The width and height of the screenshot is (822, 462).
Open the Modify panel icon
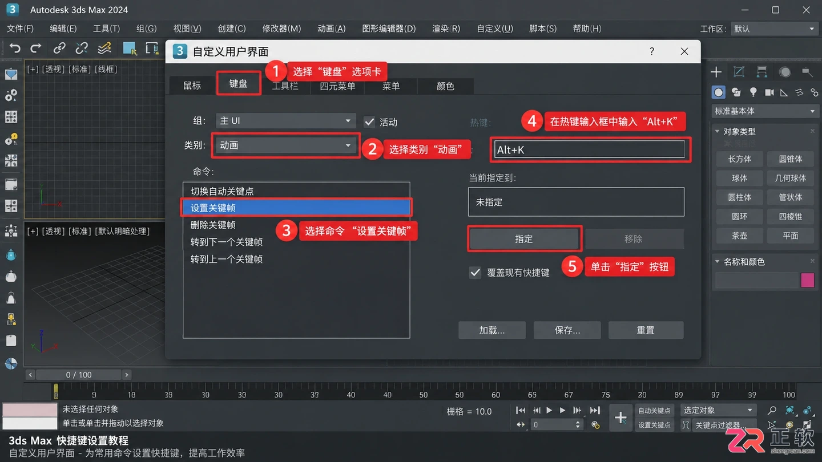pos(739,72)
